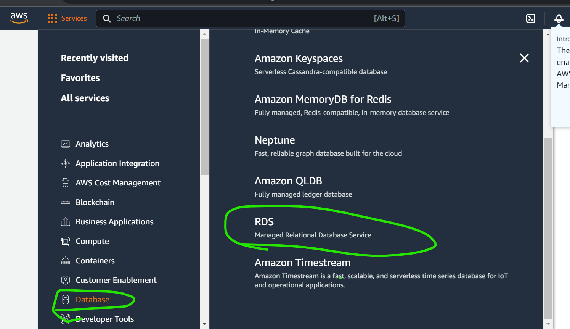Open Amazon Keyspaces service page
570x329 pixels.
pyautogui.click(x=299, y=58)
